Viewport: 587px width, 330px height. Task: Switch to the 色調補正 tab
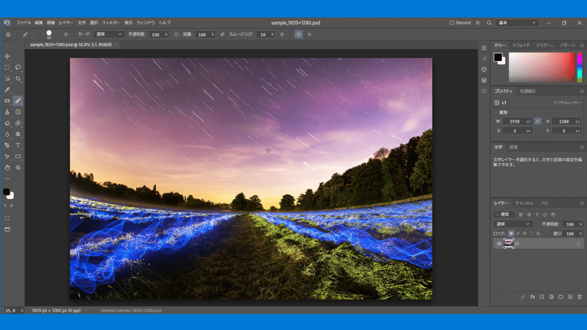pos(527,91)
